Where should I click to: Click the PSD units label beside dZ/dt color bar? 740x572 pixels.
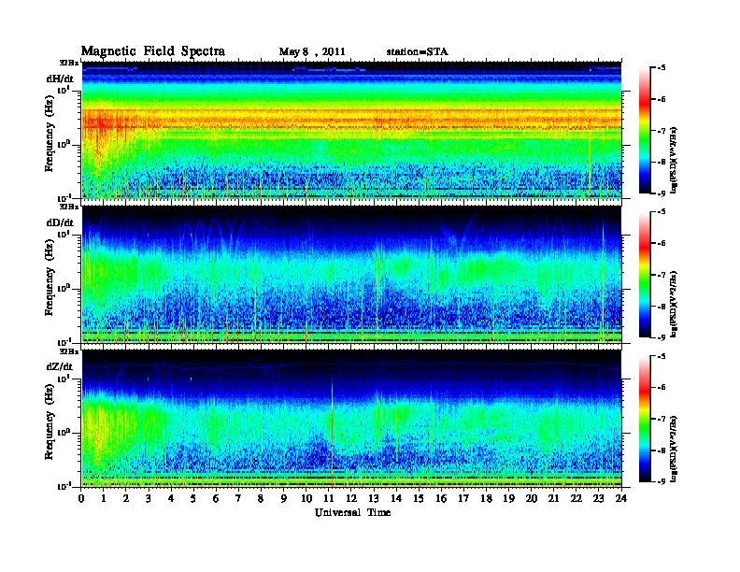[674, 449]
